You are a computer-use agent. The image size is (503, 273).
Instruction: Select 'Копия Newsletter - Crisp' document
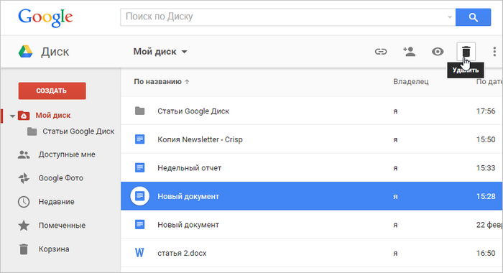[312, 139]
